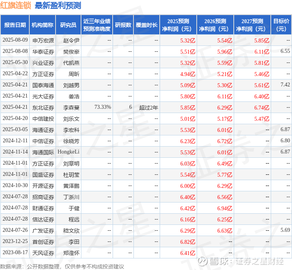The width and height of the screenshot is (292, 270).
Task: Click researcher name 刘乐文
Action: click(x=71, y=119)
